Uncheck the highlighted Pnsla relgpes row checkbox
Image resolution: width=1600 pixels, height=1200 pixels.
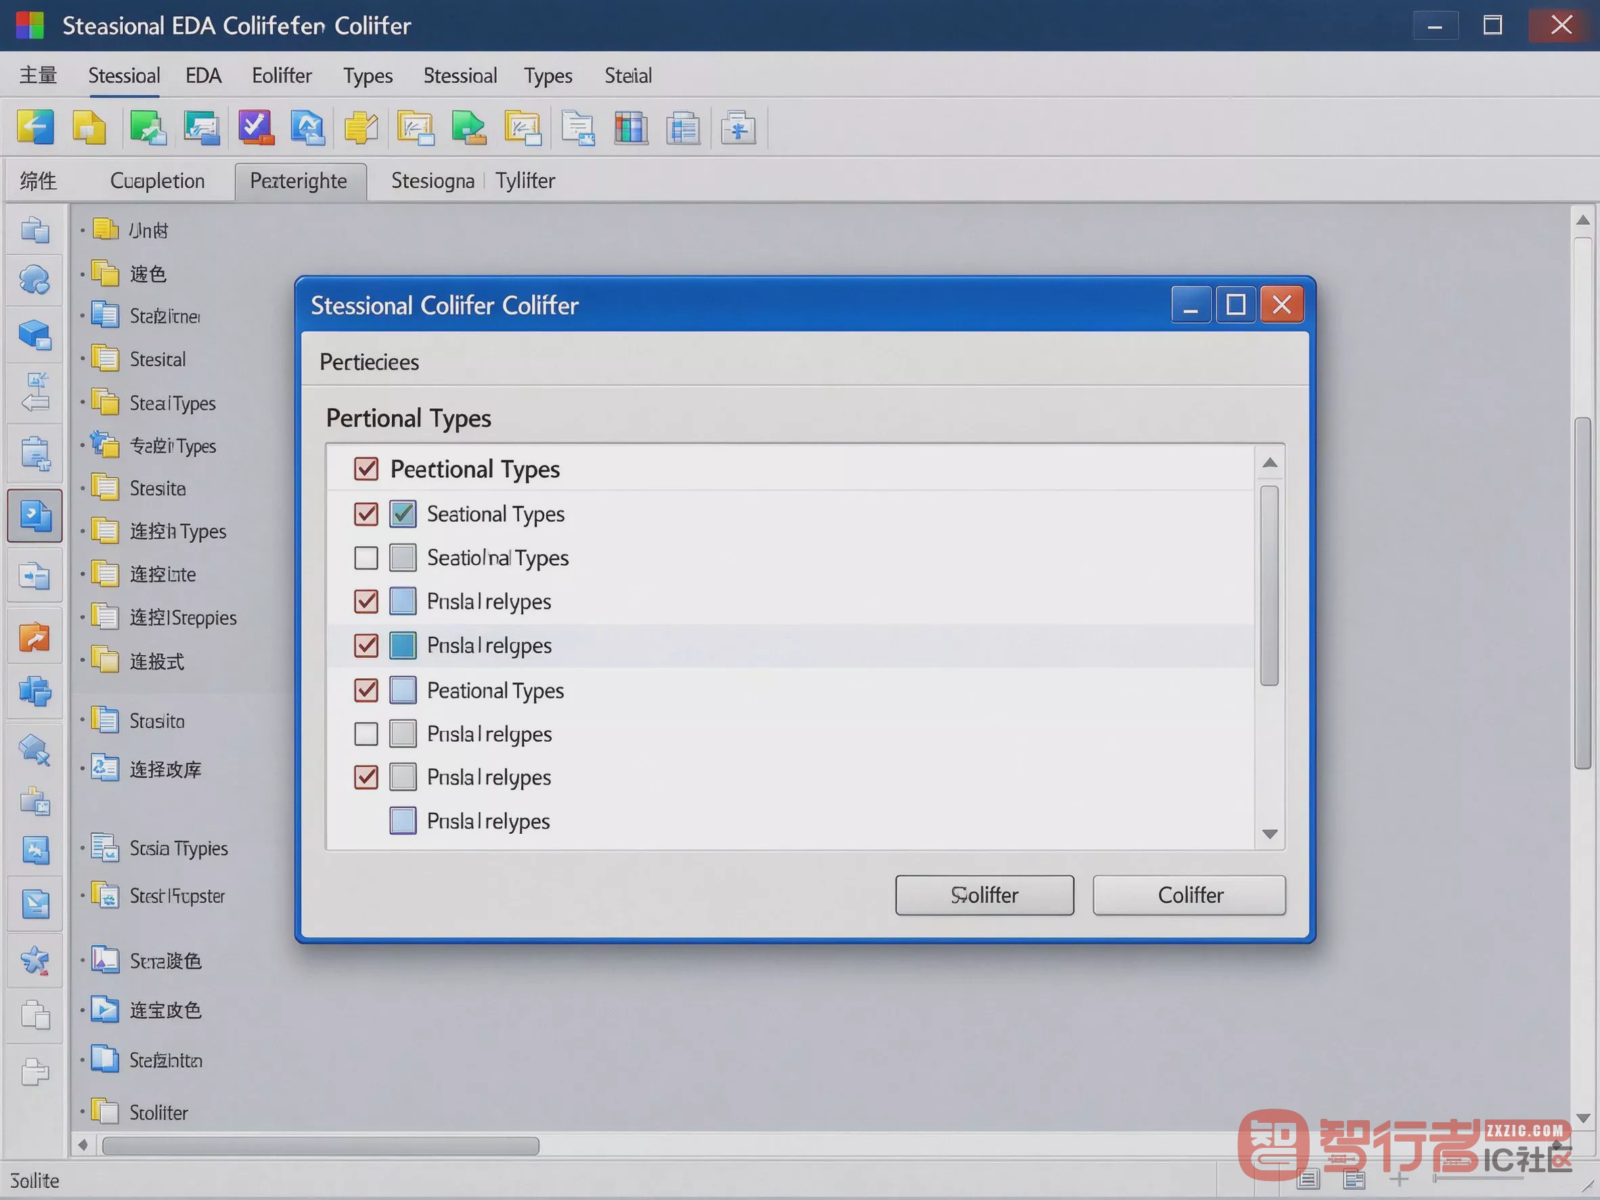(366, 644)
